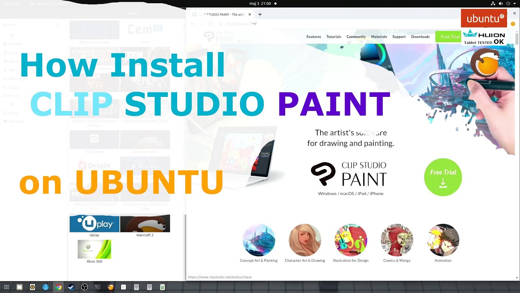Open the power menu icon in top bar
Screen dimensions: 520x293
point(508,3)
